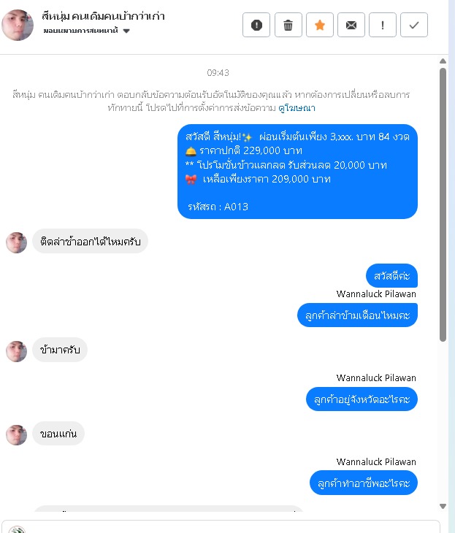Click avatar next to ติดล่าช้า message
The height and width of the screenshot is (533, 455).
(16, 242)
